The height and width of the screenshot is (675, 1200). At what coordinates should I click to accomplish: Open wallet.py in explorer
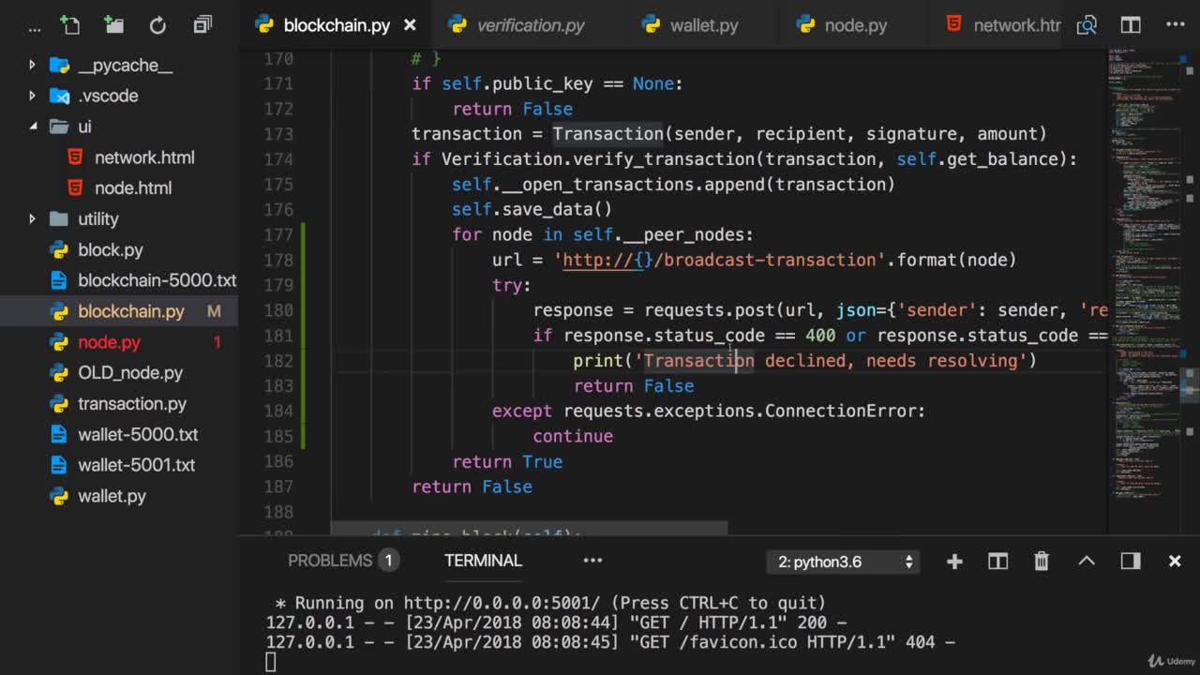(112, 496)
